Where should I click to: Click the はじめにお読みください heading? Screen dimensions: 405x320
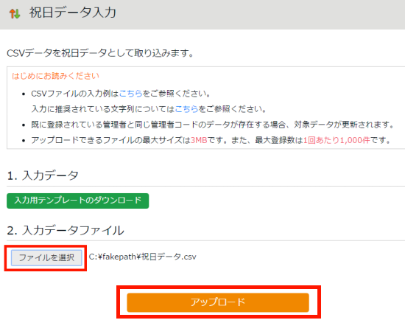tap(55, 76)
